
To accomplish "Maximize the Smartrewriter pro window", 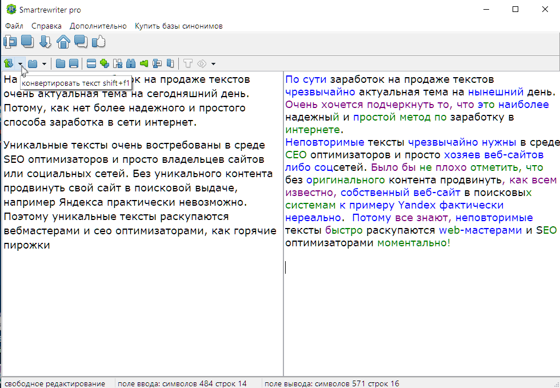I will [x=515, y=10].
